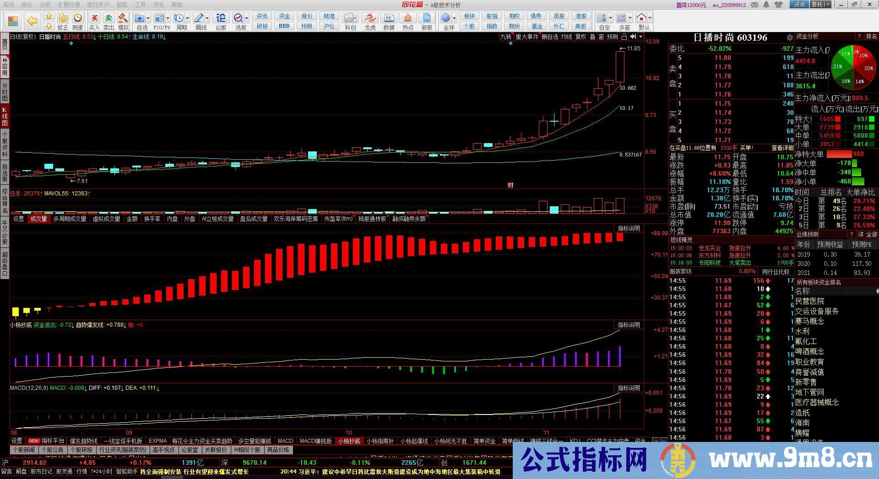This screenshot has height=479, width=879.
Task: Click the yellow back arrow icon
Action: click(x=32, y=21)
